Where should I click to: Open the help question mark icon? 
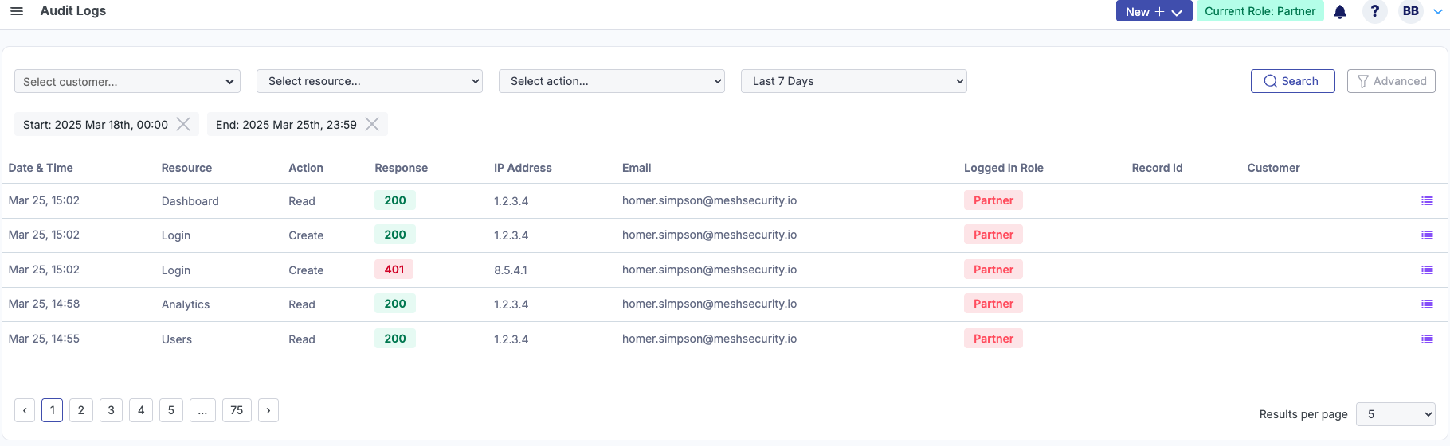tap(1374, 11)
